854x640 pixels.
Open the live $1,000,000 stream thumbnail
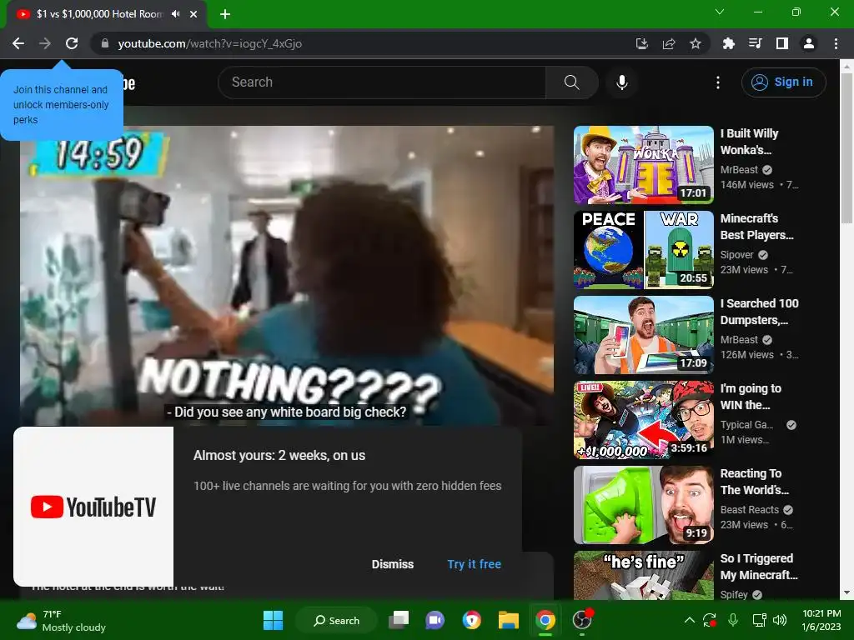tap(644, 420)
